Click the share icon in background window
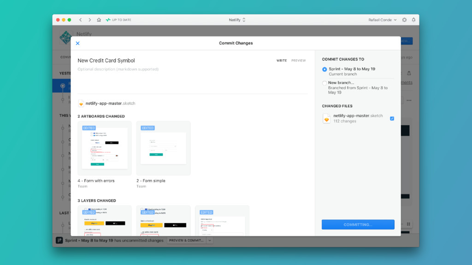Image resolution: width=472 pixels, height=265 pixels. point(409,73)
